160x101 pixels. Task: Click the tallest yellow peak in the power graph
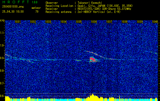(93, 97)
